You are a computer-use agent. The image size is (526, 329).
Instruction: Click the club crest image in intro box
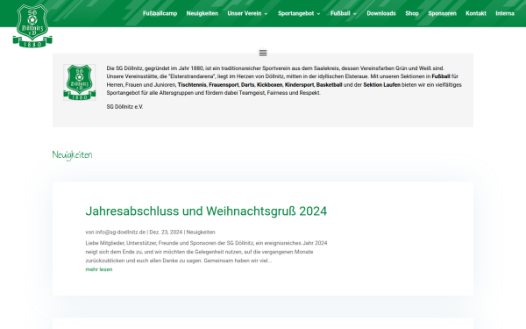tap(80, 82)
